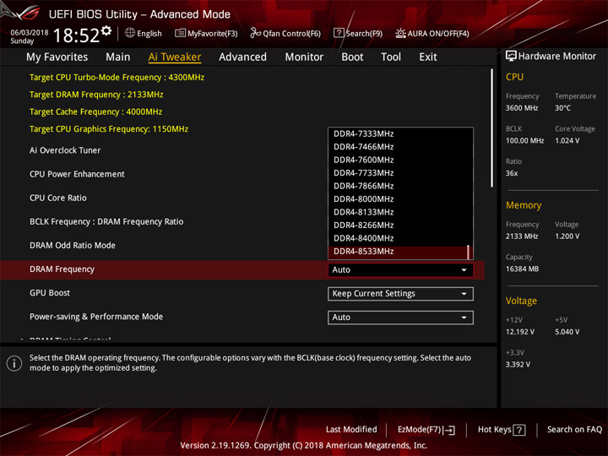Switch to the Main tab
Viewport: 608px width, 456px height.
pos(118,57)
